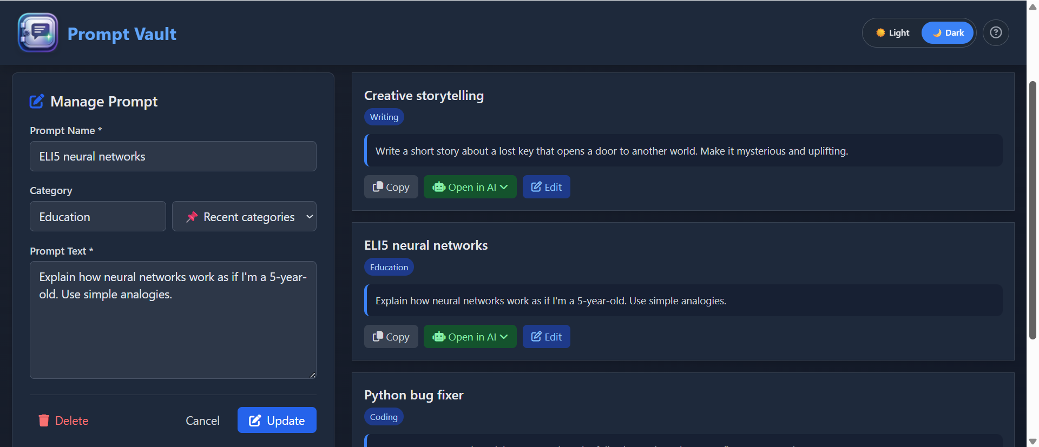
Task: Switch to Dark theme
Action: point(948,32)
